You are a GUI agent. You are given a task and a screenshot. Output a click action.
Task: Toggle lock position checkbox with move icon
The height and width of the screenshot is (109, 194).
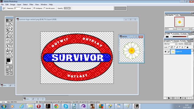tap(180, 47)
